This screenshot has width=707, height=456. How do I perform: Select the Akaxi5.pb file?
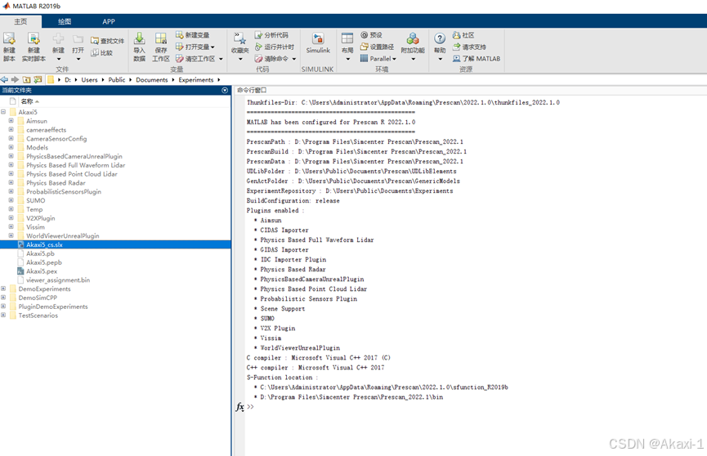pos(40,253)
